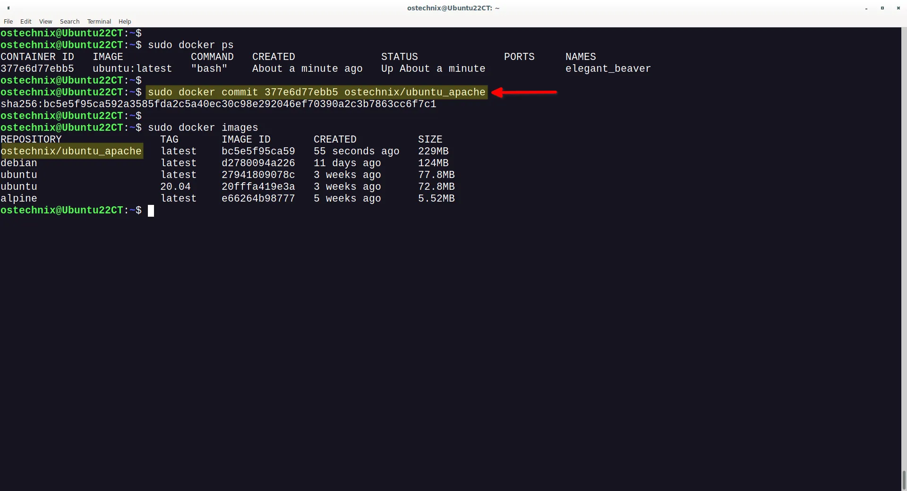Click the terminal application icon in the title bar

click(8, 8)
